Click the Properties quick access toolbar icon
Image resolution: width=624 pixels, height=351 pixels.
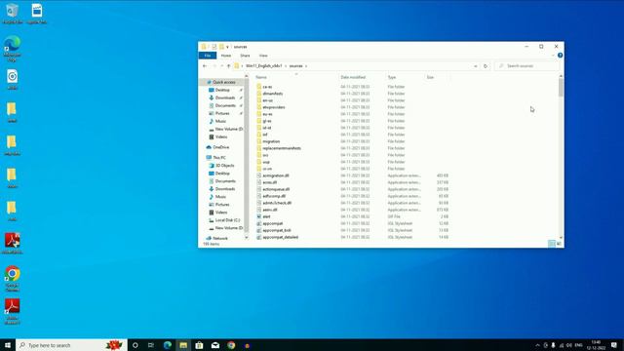click(214, 47)
